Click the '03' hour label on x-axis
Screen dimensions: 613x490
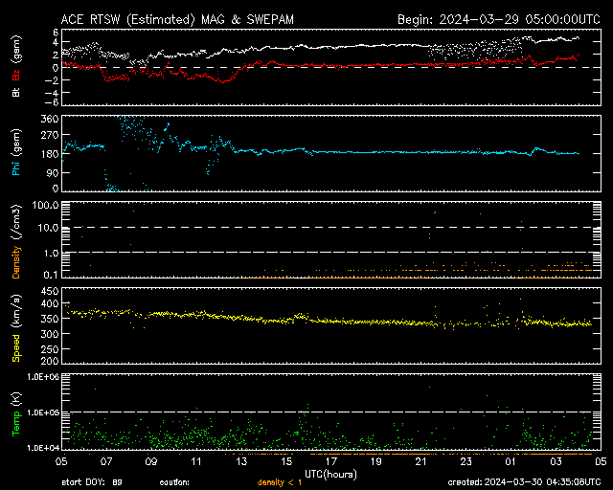[x=556, y=461]
